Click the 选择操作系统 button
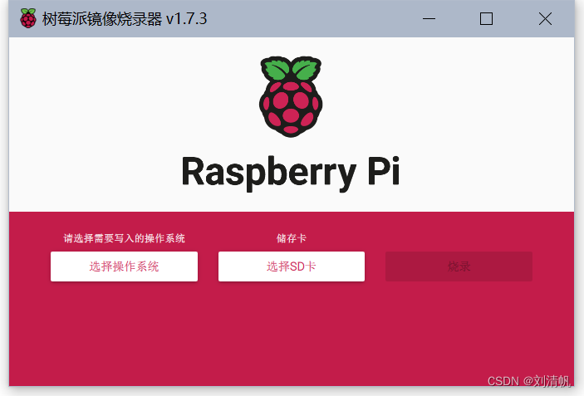The width and height of the screenshot is (584, 396). tap(124, 266)
